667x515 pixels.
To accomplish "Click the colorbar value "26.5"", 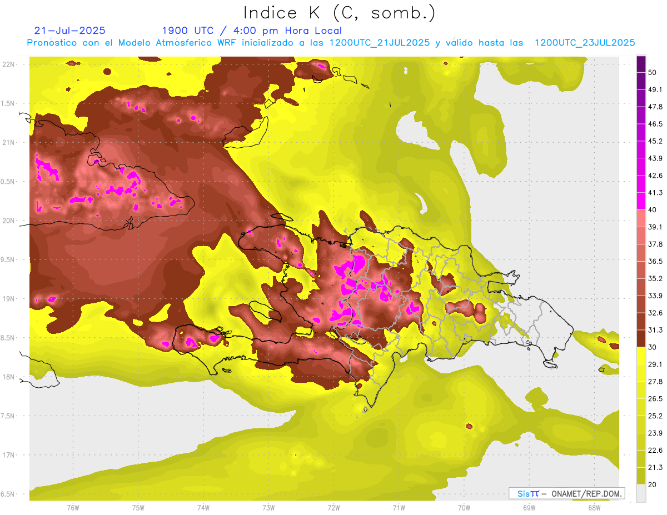I will point(655,398).
